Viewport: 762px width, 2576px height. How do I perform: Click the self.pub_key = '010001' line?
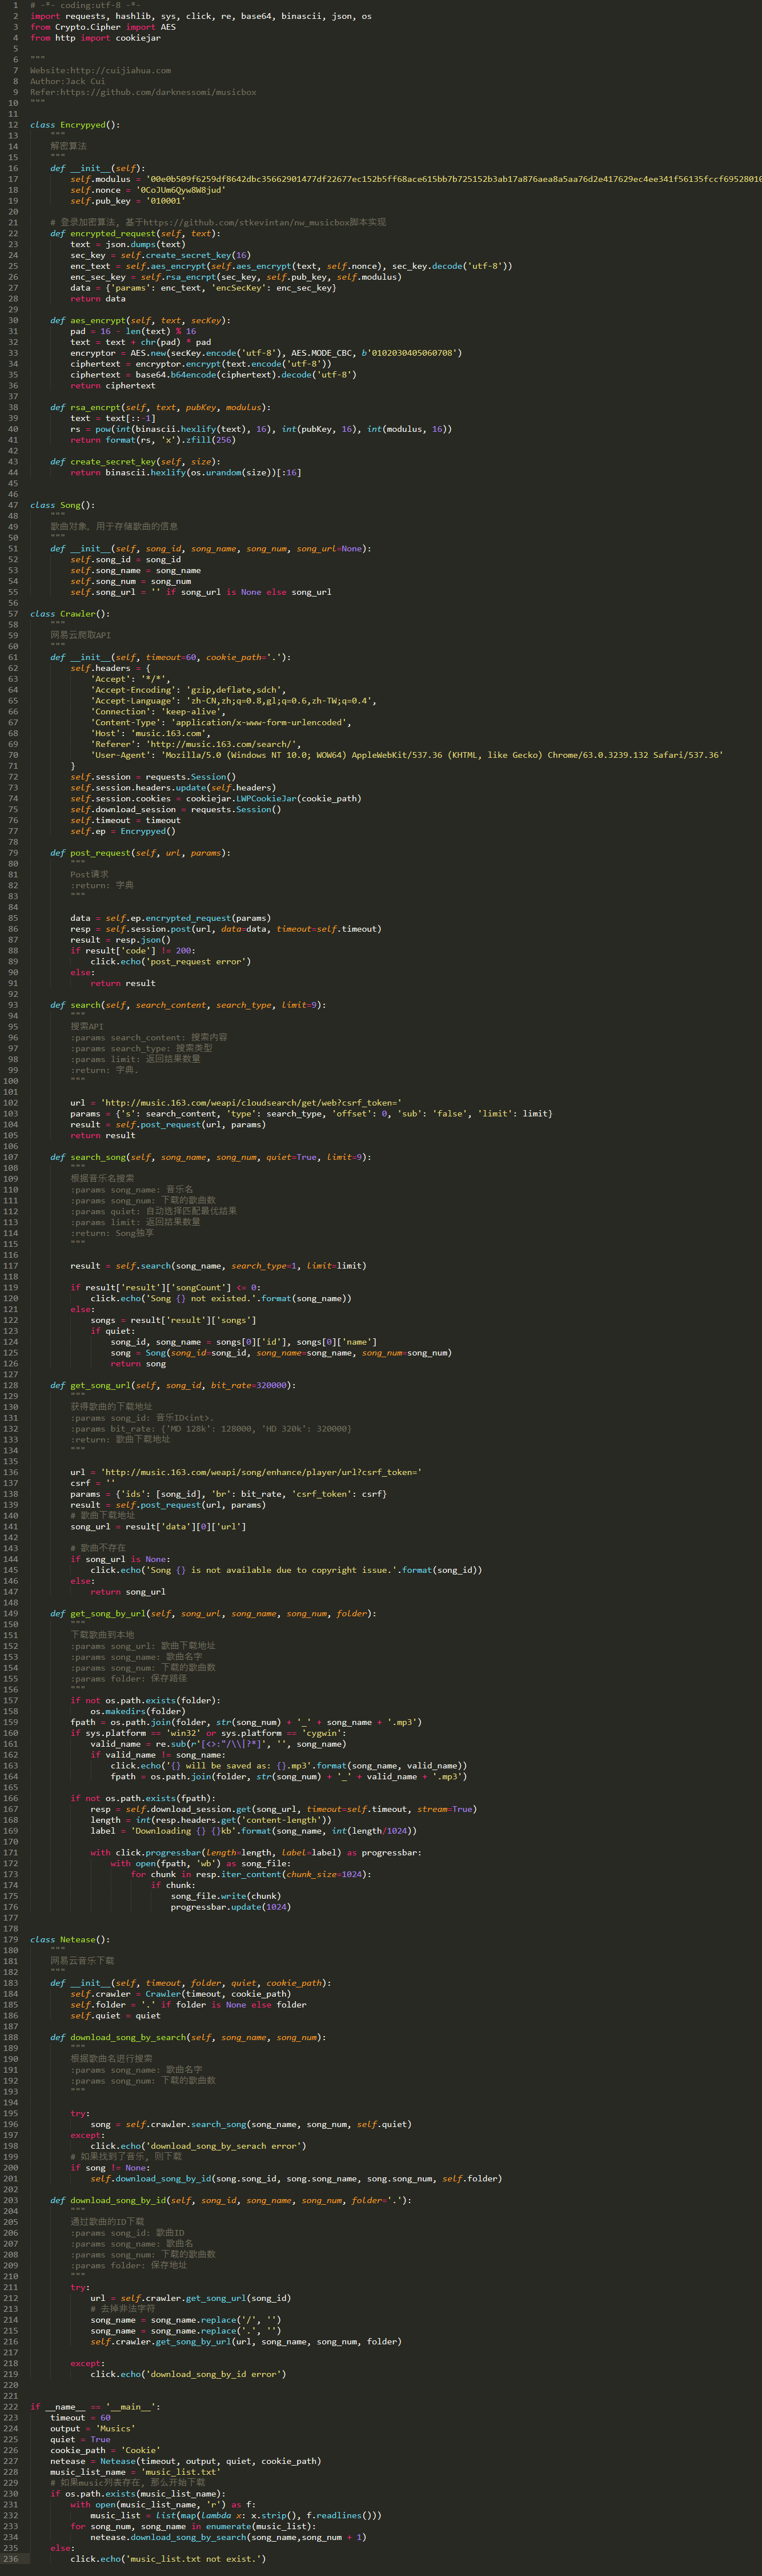coord(128,201)
